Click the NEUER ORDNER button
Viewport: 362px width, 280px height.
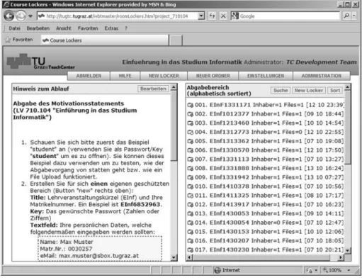[213, 76]
